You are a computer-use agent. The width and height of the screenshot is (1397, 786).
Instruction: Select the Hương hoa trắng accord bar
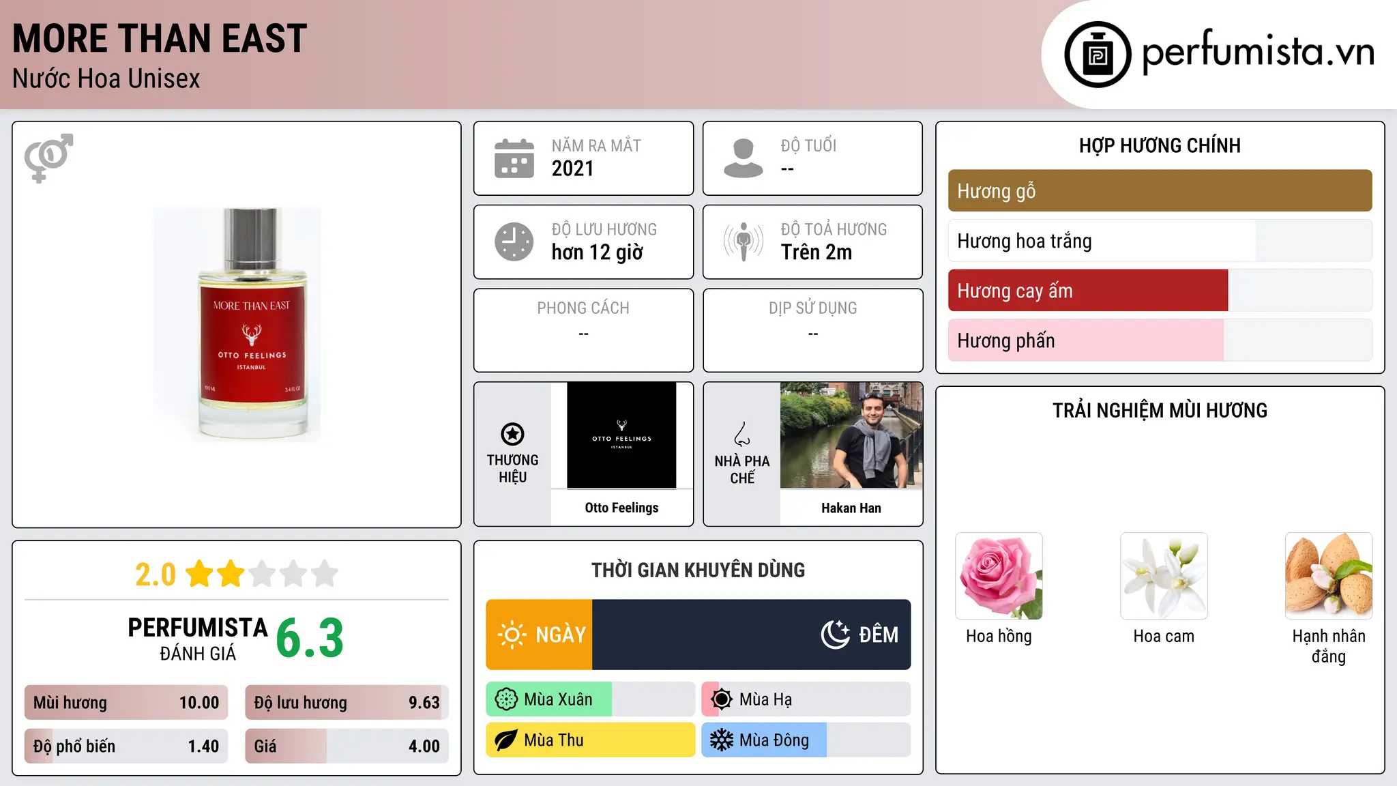1160,241
